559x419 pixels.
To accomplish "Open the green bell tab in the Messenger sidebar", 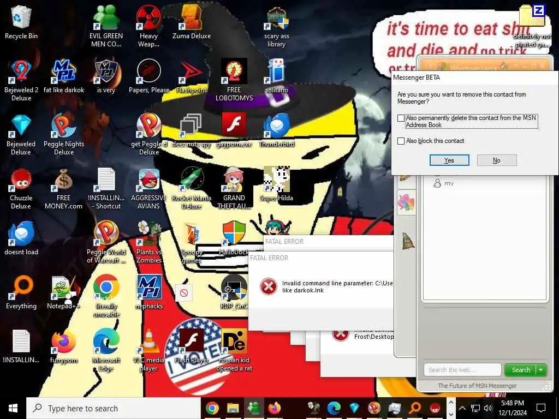I will pos(408,241).
